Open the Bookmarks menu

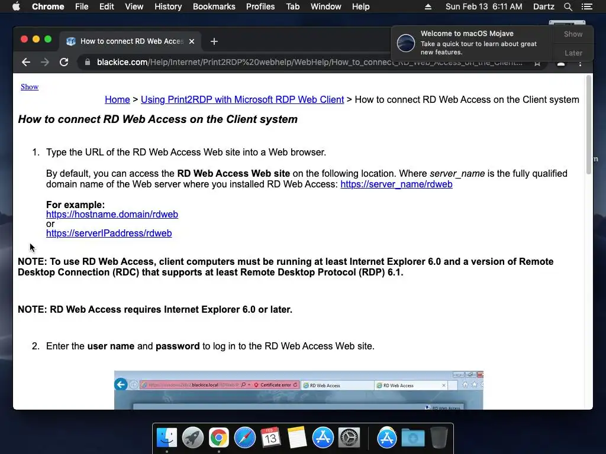click(x=214, y=7)
